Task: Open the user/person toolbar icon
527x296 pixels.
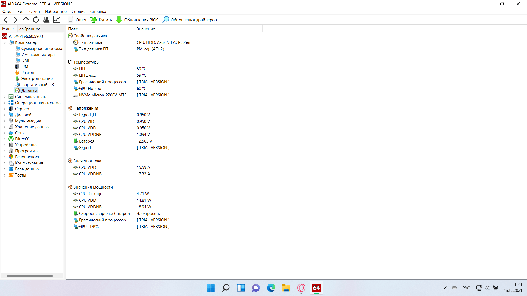Action: pos(46,20)
